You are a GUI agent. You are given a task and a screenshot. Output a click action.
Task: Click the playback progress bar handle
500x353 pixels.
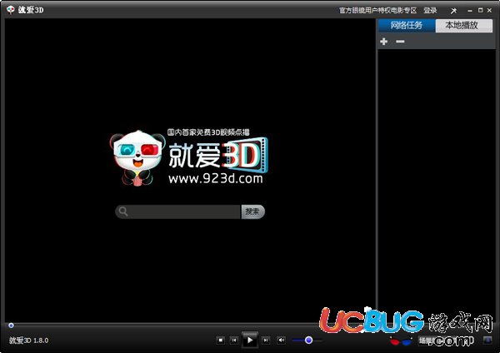click(11, 326)
